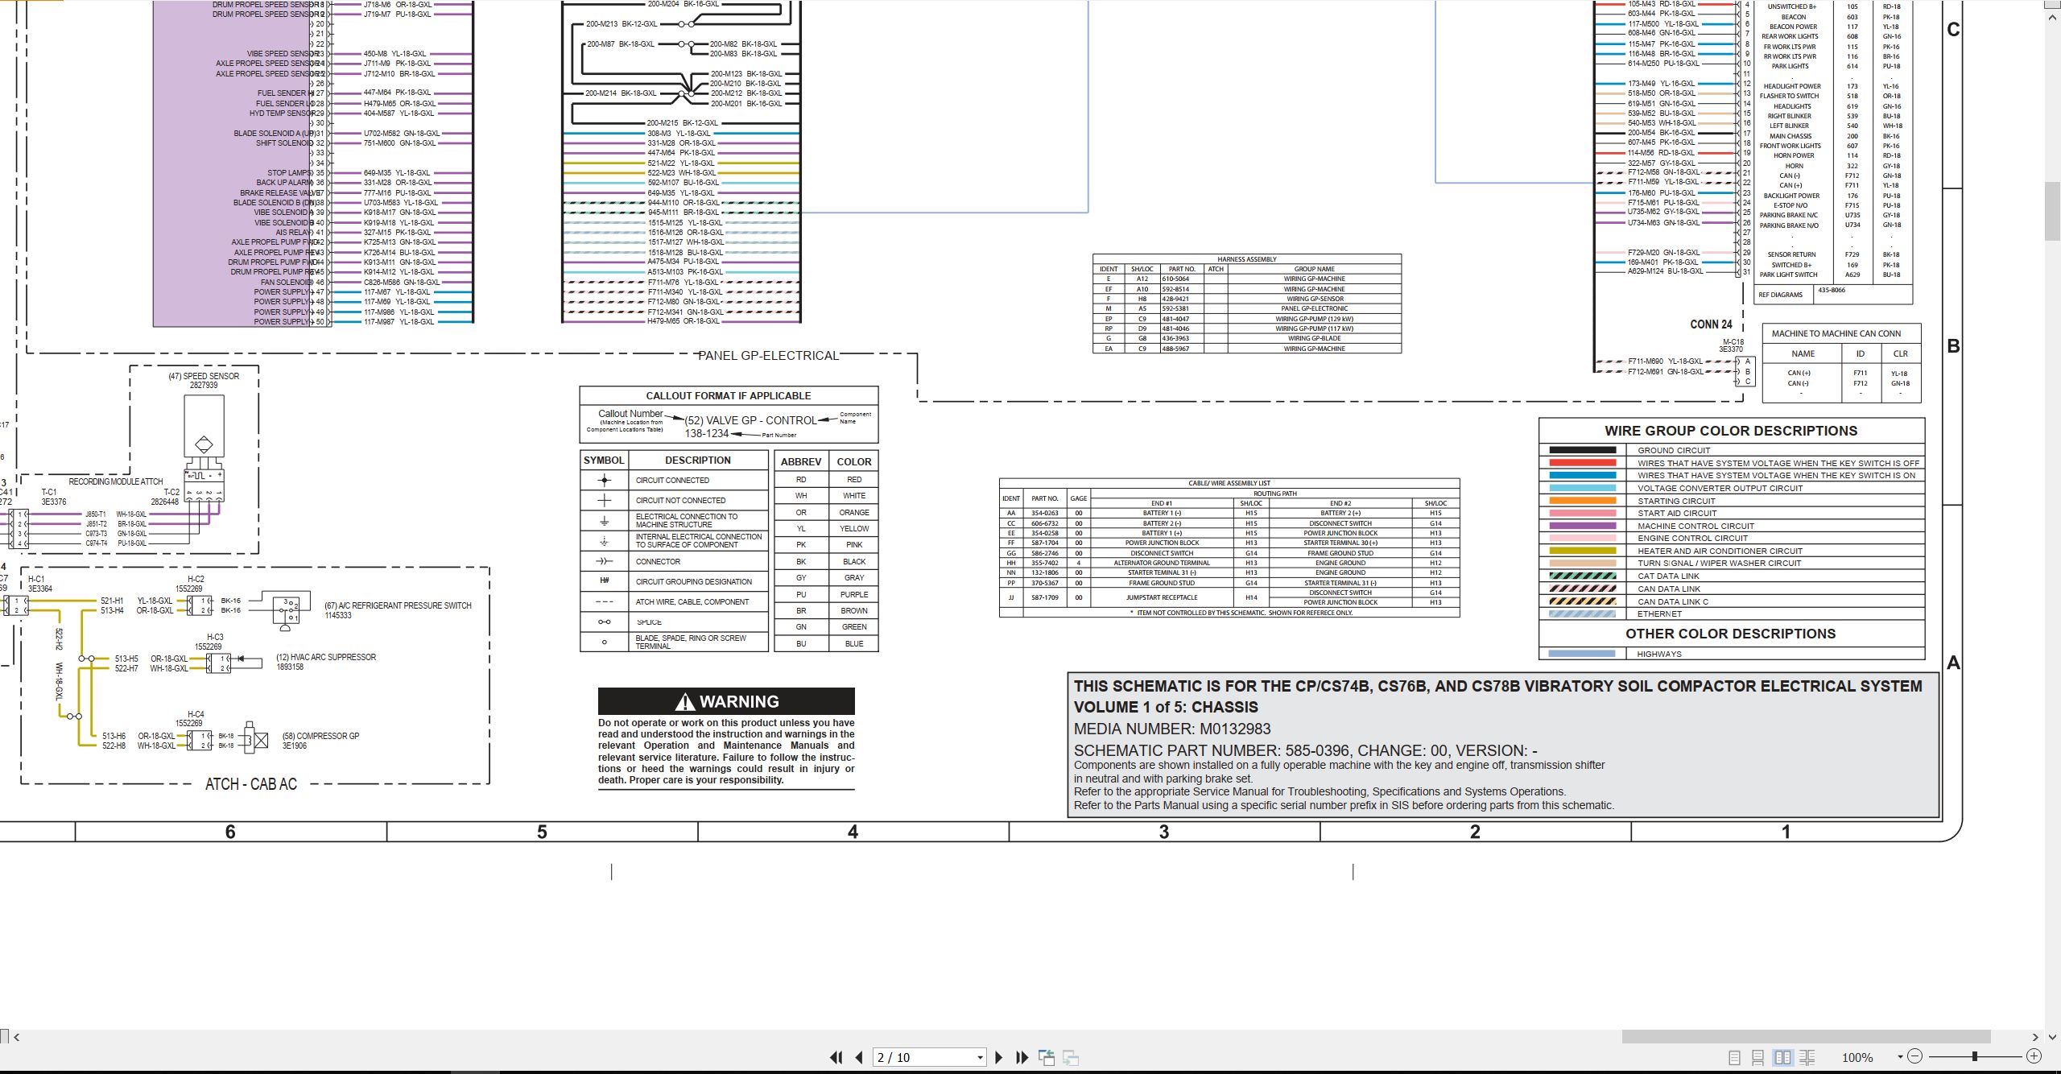Click 'HEATER AND AIR CONDITIONER CIRCUIT' legend label
Image resolution: width=2061 pixels, height=1074 pixels.
point(1720,551)
